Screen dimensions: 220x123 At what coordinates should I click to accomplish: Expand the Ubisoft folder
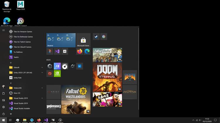pos(26,68)
